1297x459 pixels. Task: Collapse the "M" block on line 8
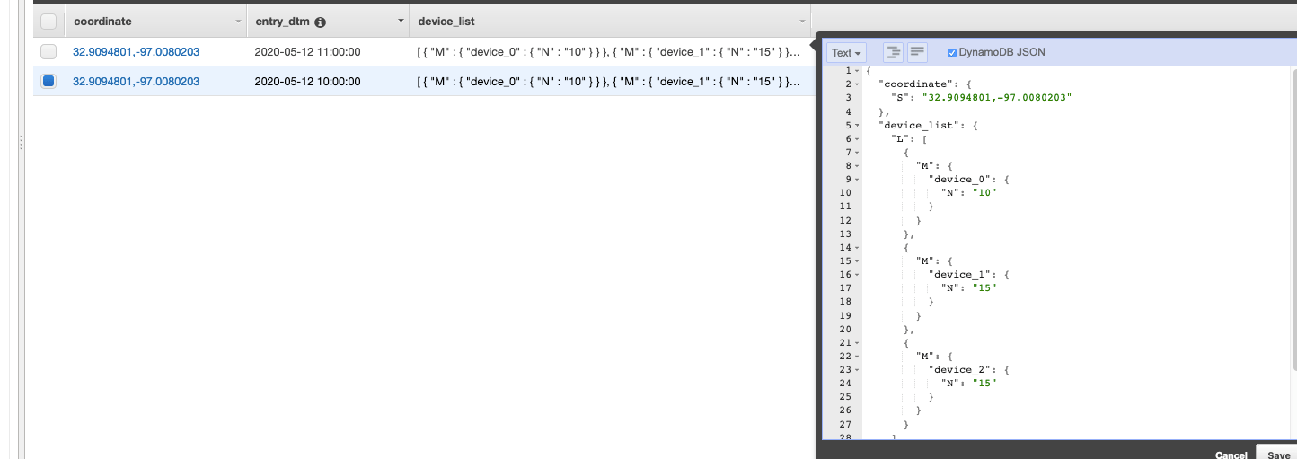(858, 166)
